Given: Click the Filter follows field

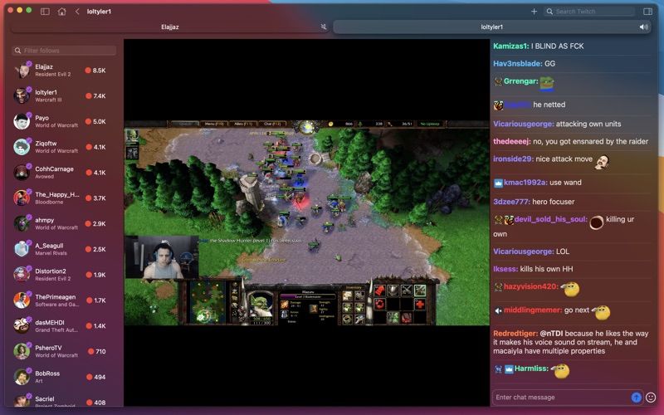Looking at the screenshot, I should click(x=64, y=51).
